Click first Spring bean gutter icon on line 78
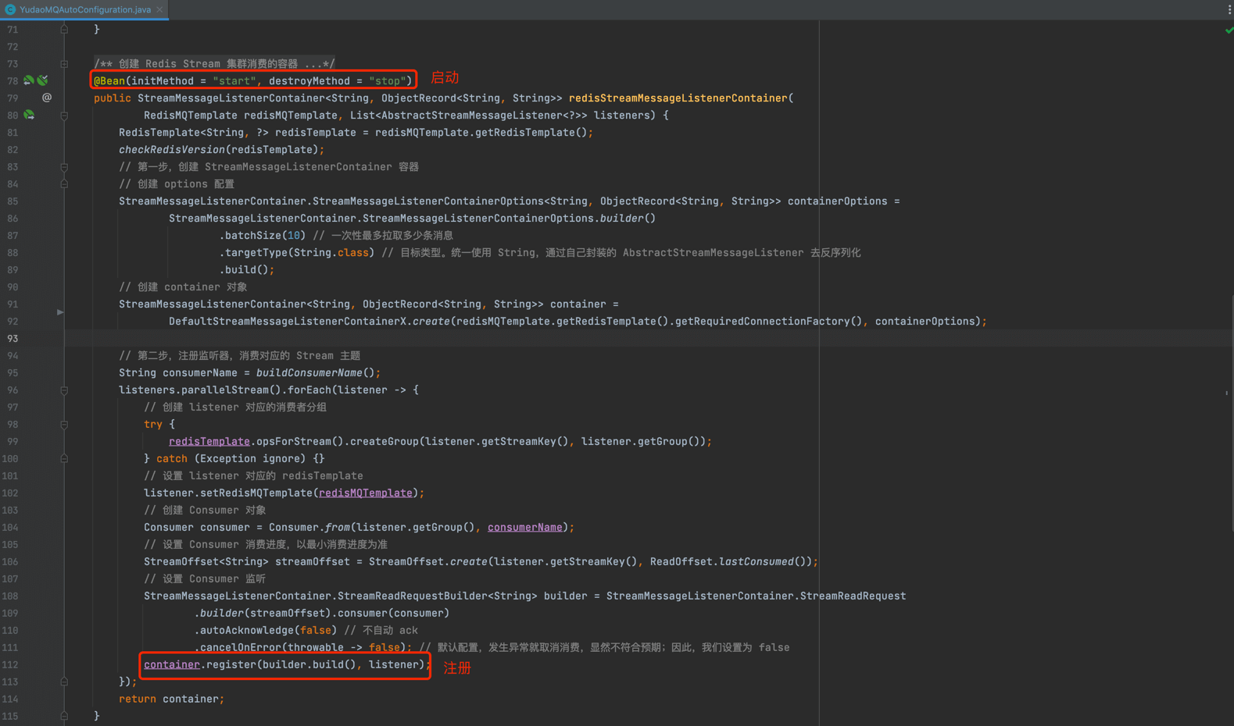 [x=29, y=80]
